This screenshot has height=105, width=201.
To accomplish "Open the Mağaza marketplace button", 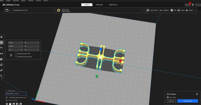I will coord(187,5).
